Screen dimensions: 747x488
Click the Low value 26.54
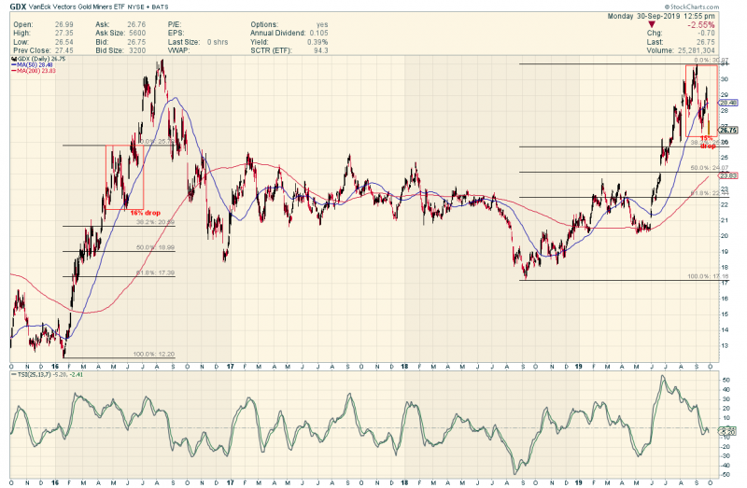pyautogui.click(x=63, y=42)
